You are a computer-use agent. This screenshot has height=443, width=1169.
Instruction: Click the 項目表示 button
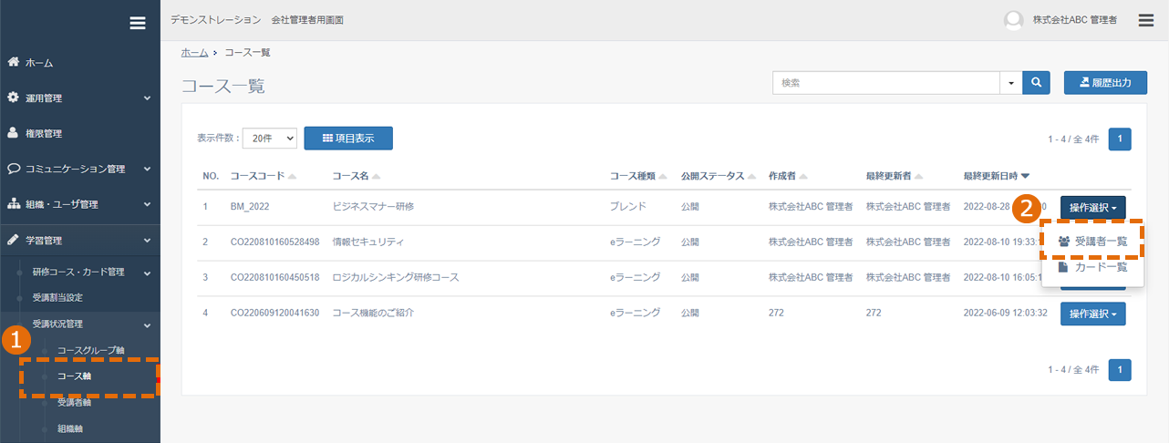pyautogui.click(x=348, y=138)
